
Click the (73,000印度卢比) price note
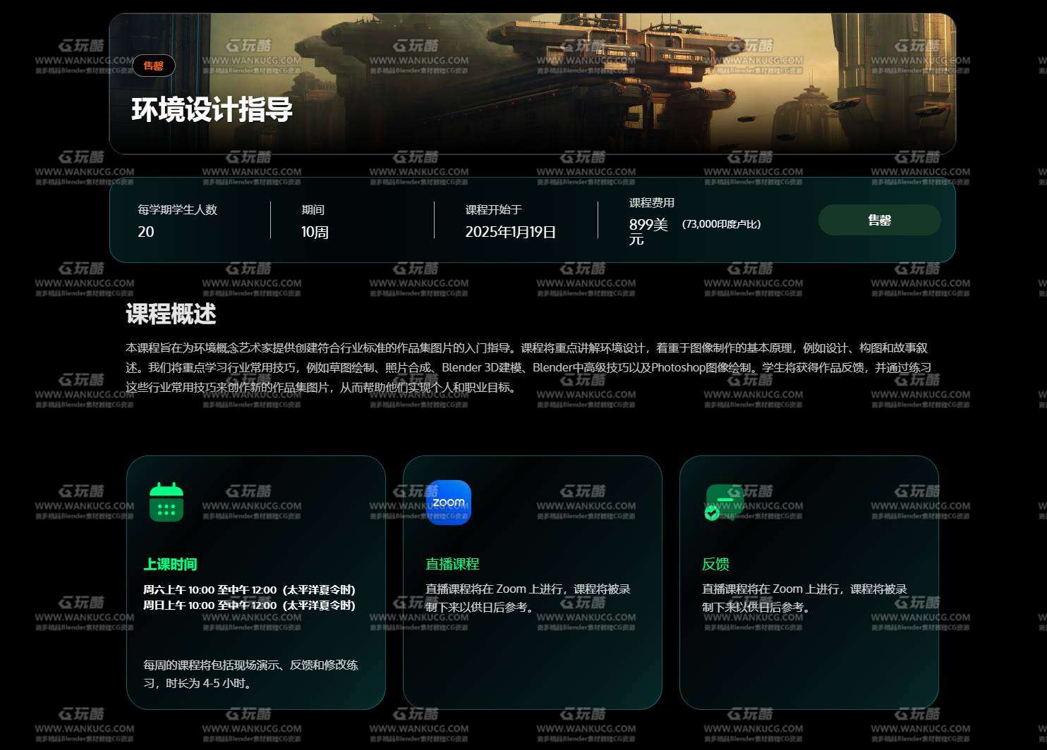(721, 224)
